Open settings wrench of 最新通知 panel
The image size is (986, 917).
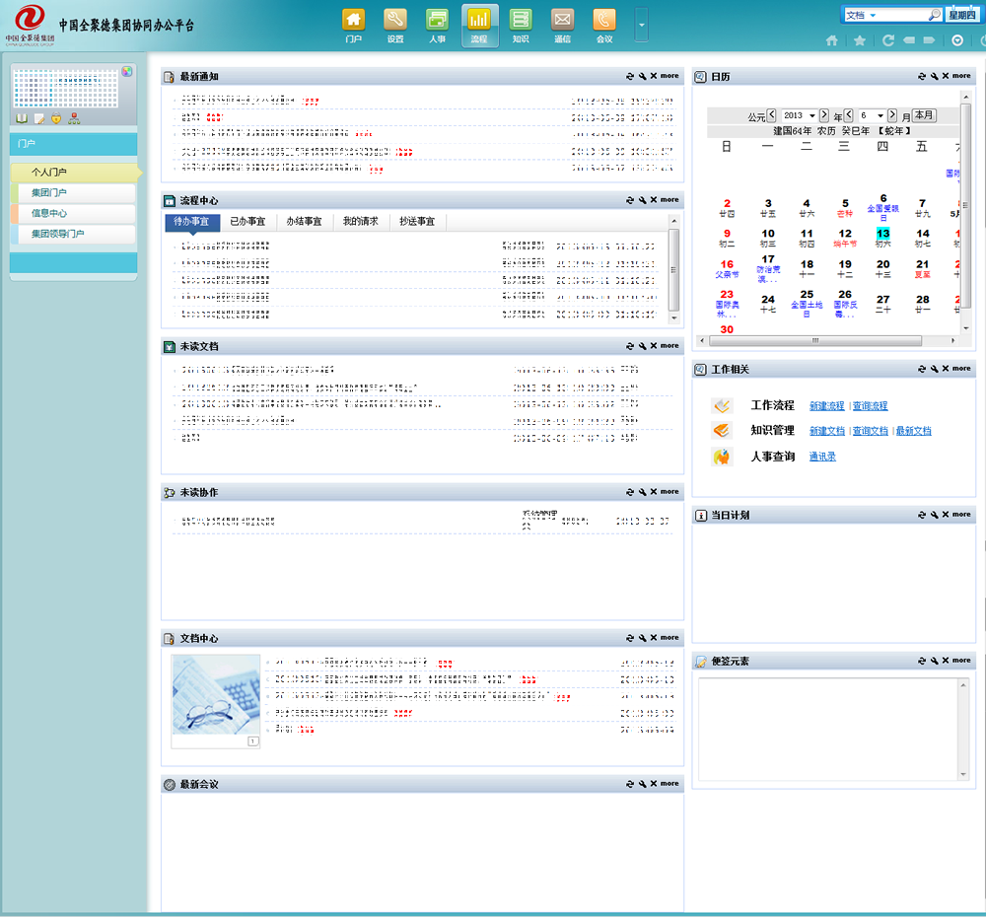click(x=642, y=76)
